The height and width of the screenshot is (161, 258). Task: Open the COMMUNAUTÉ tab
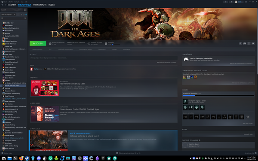(40, 5)
